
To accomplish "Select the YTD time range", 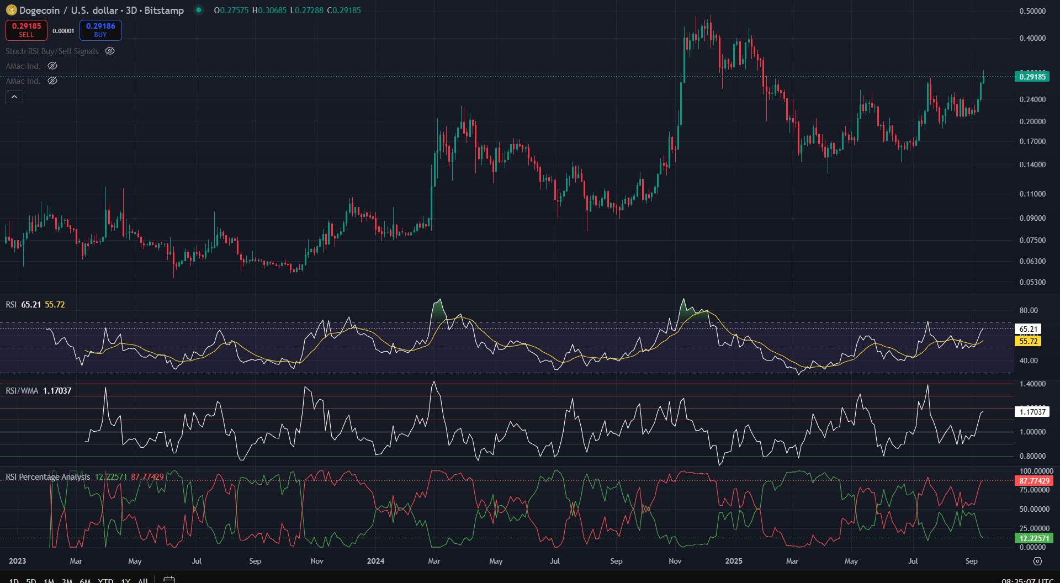I will [x=105, y=580].
